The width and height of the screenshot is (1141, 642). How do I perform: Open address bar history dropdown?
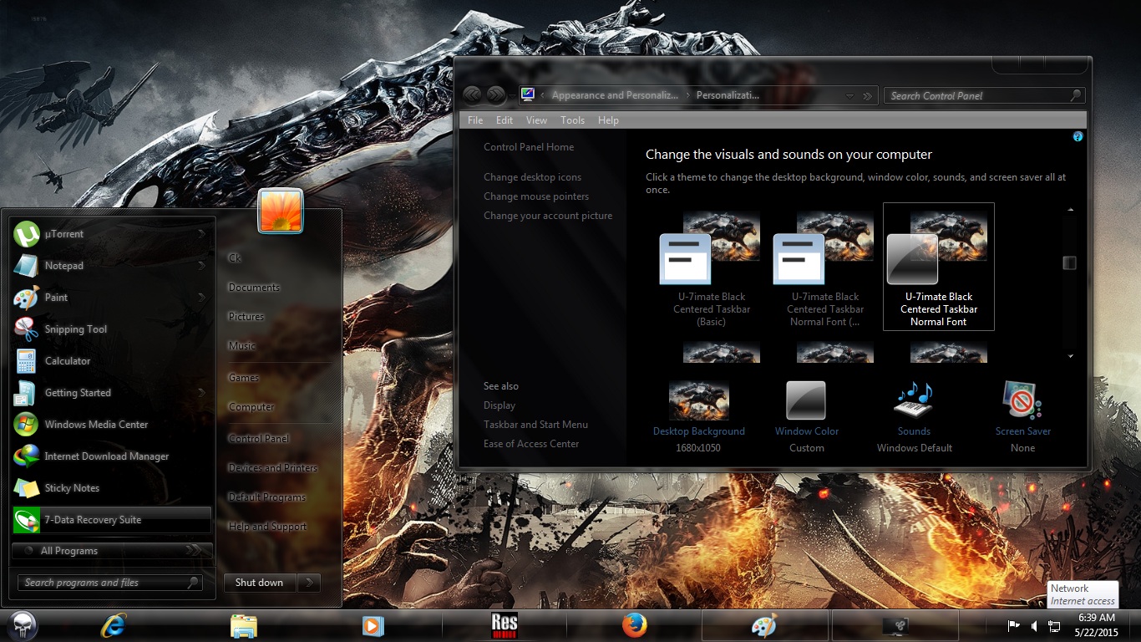coord(850,95)
